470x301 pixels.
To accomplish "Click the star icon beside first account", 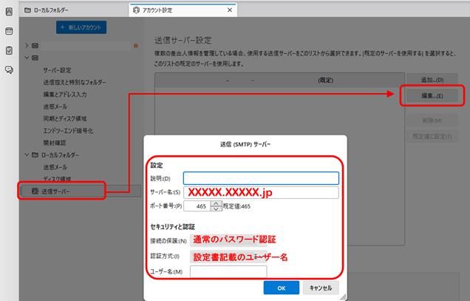I will point(134,46).
